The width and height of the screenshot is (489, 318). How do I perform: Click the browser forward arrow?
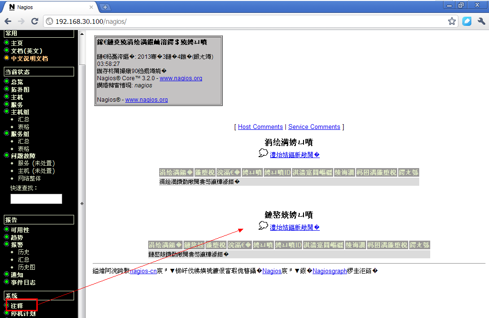point(21,21)
